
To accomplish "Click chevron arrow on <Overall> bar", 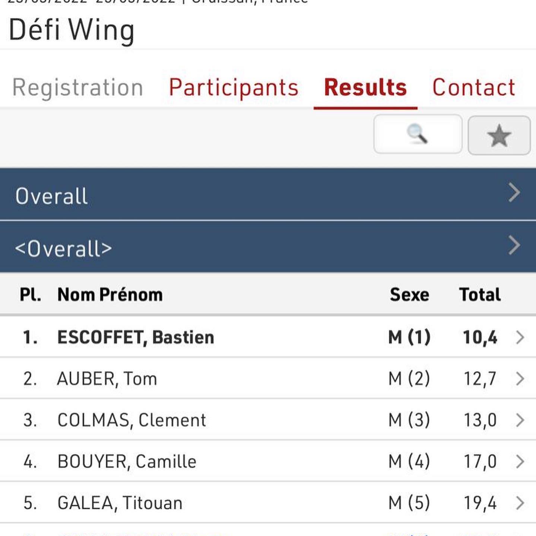I will [x=514, y=245].
